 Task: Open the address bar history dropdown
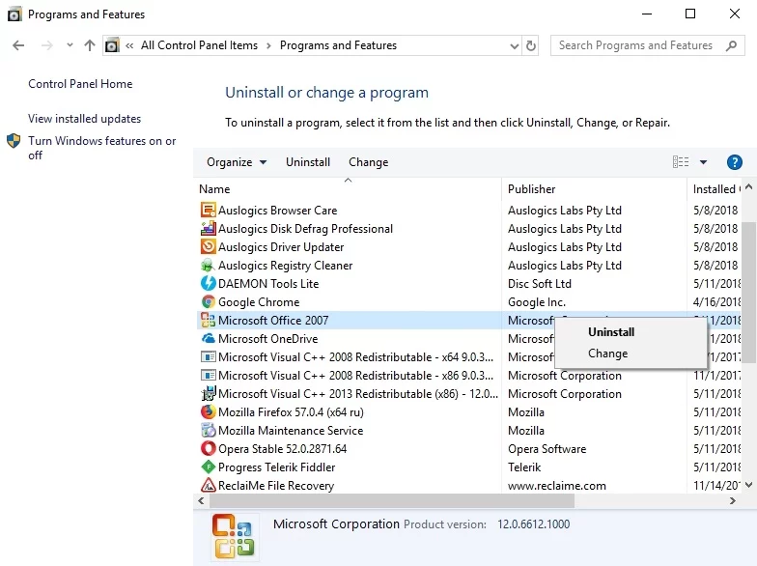[514, 45]
